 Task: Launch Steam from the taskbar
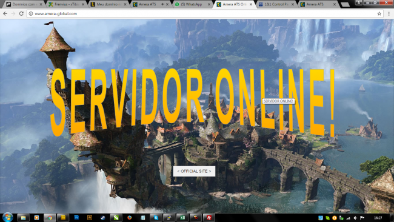pos(103,218)
